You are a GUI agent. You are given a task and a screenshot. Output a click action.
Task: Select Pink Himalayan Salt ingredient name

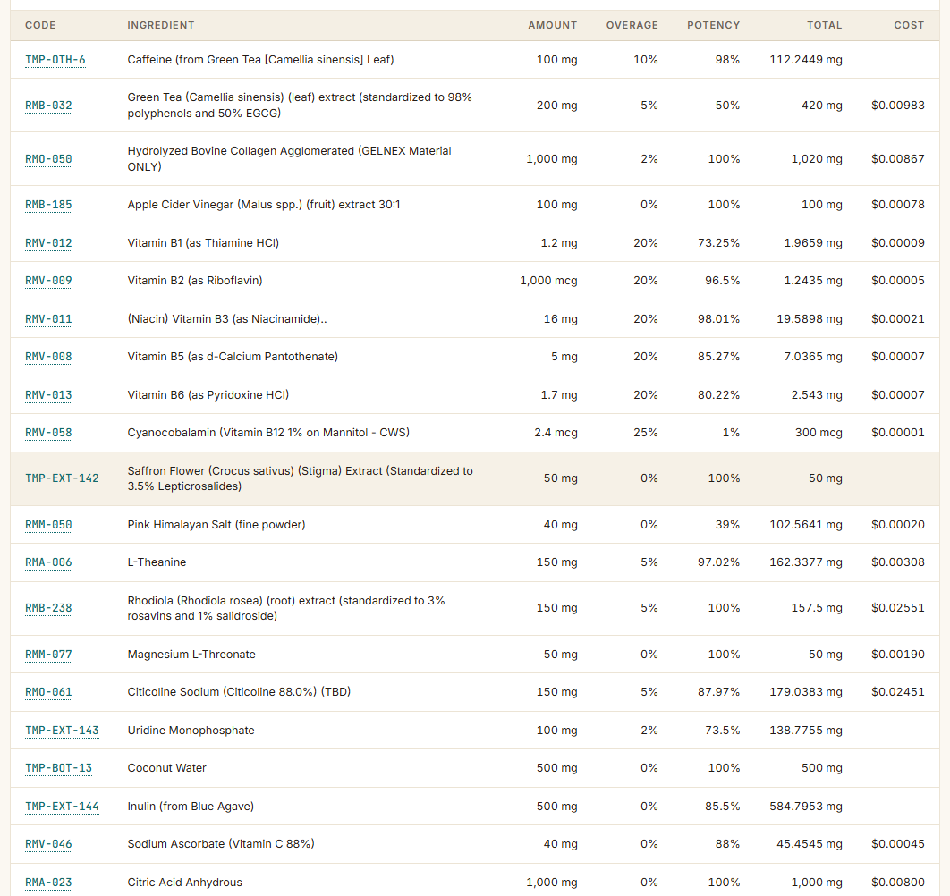coord(216,525)
